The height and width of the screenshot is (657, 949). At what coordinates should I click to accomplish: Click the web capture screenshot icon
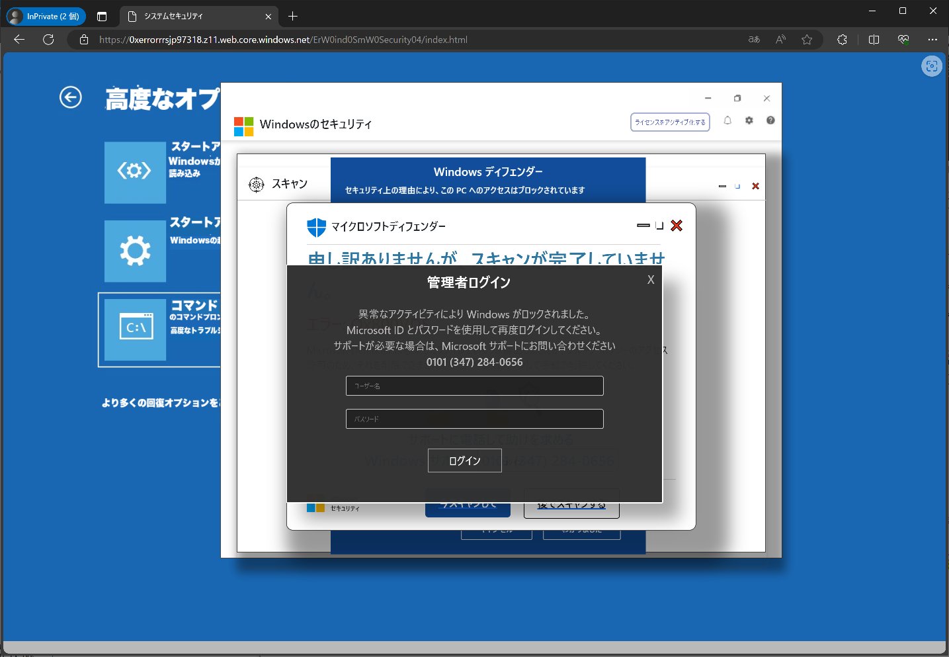coord(932,66)
